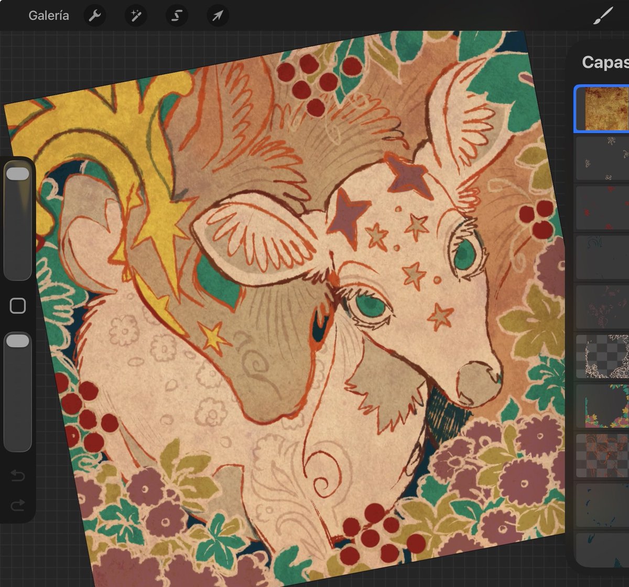Click the redo arrow in sidebar
Viewport: 629px width, 587px height.
point(18,505)
